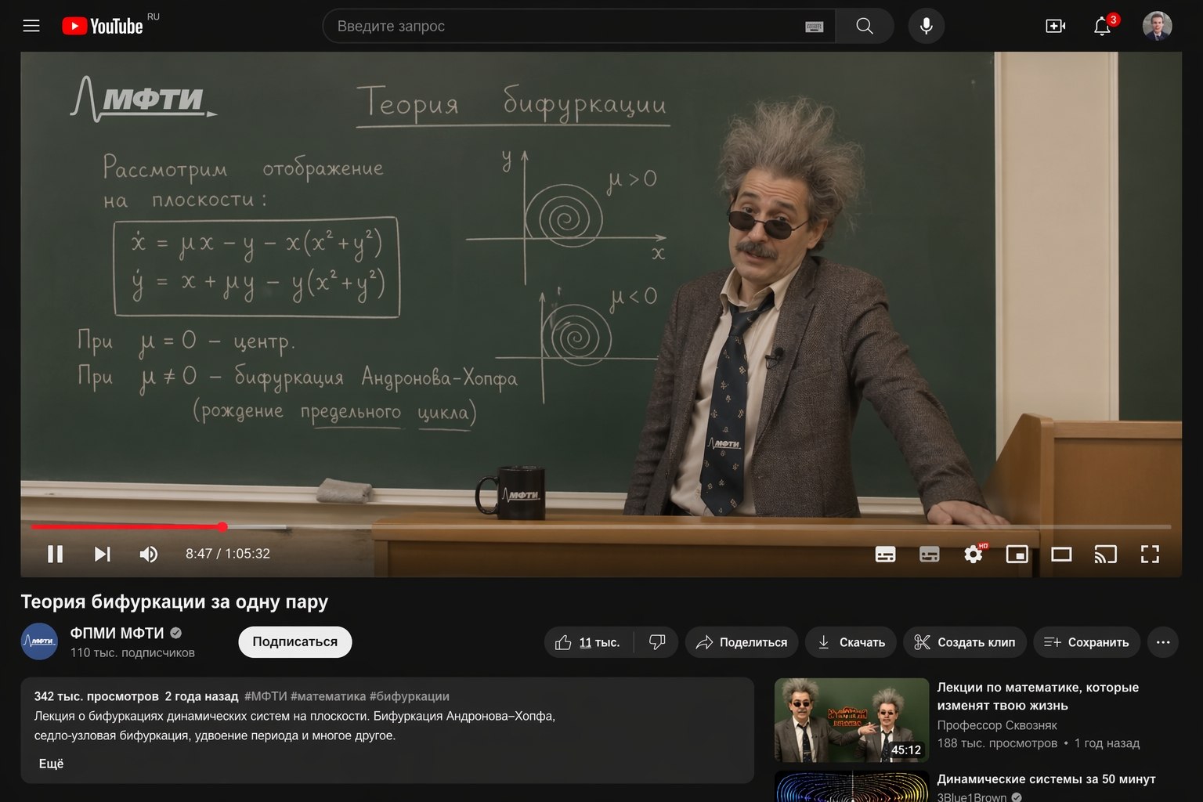
Task: Save to playlist with Сохранить
Action: pyautogui.click(x=1086, y=642)
